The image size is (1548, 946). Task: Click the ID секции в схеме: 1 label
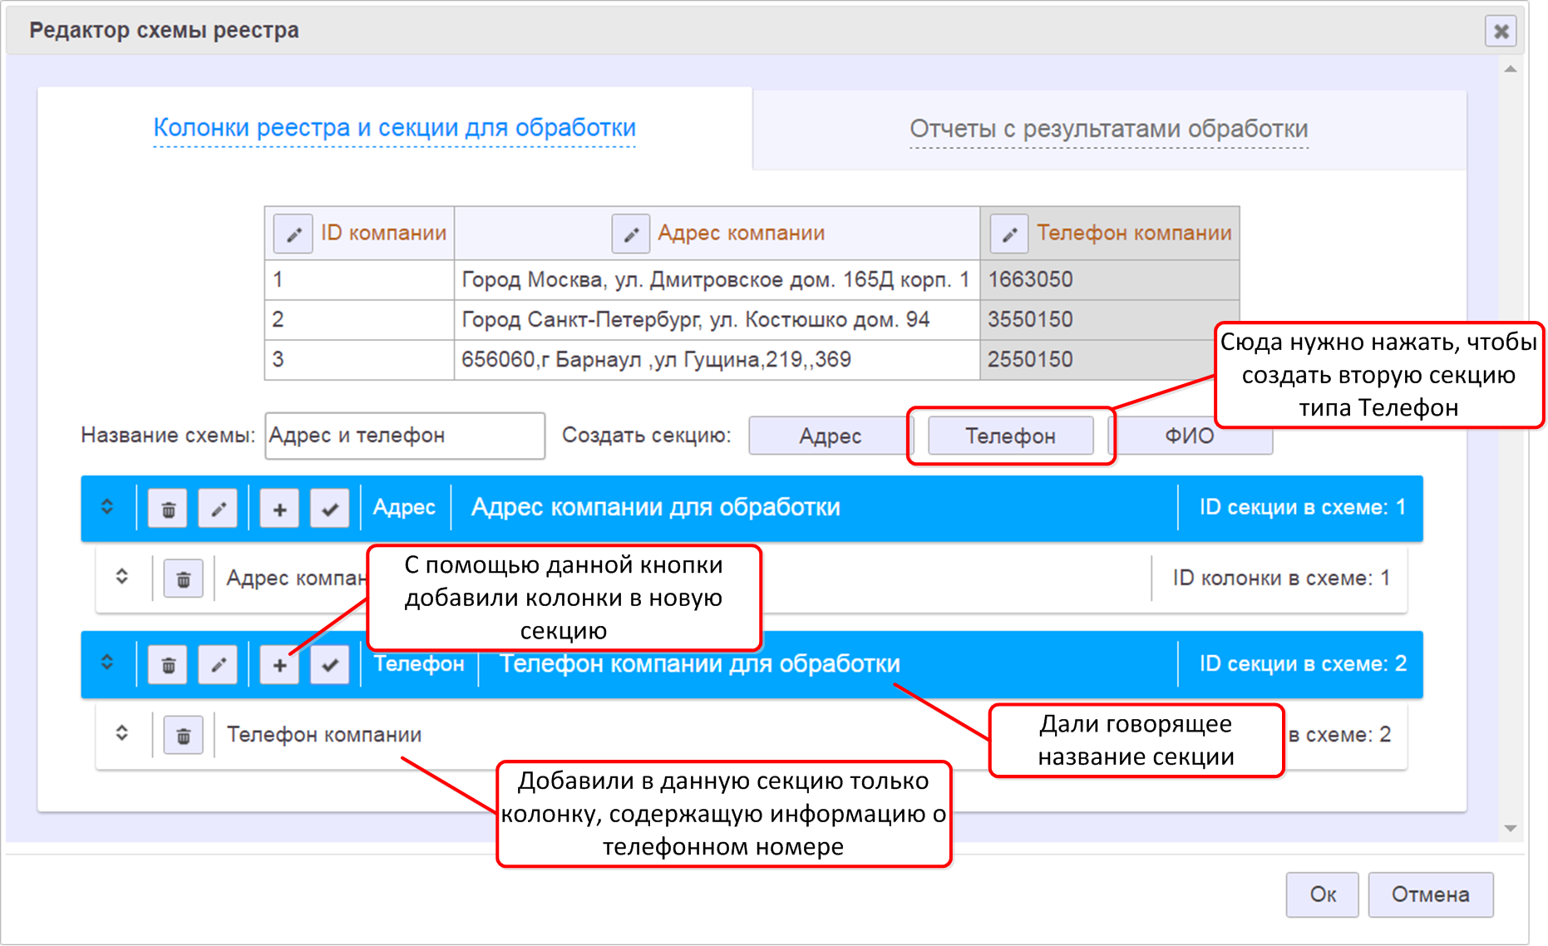pos(1303,507)
